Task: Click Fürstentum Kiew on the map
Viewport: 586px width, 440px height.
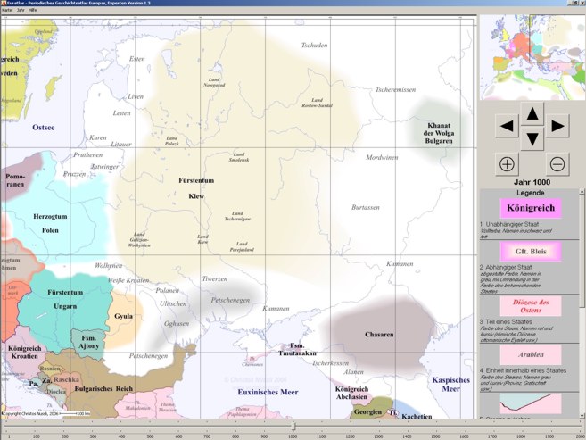Action: click(196, 188)
